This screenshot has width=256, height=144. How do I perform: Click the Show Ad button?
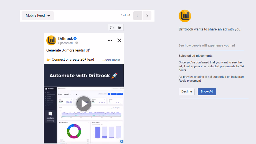point(207,92)
